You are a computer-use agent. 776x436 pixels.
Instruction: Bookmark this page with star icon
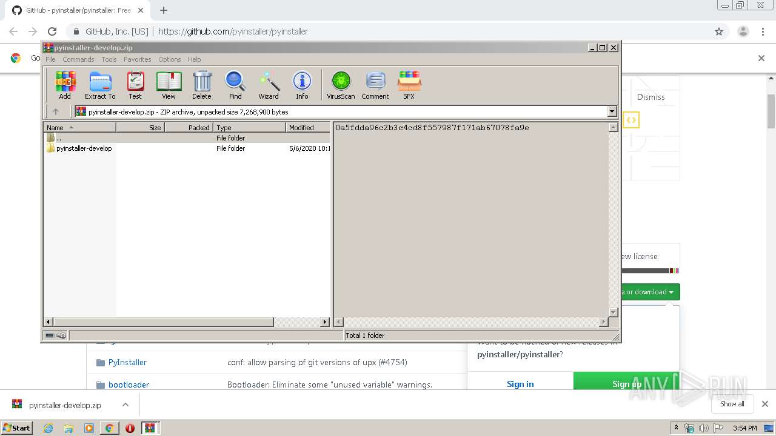point(719,31)
